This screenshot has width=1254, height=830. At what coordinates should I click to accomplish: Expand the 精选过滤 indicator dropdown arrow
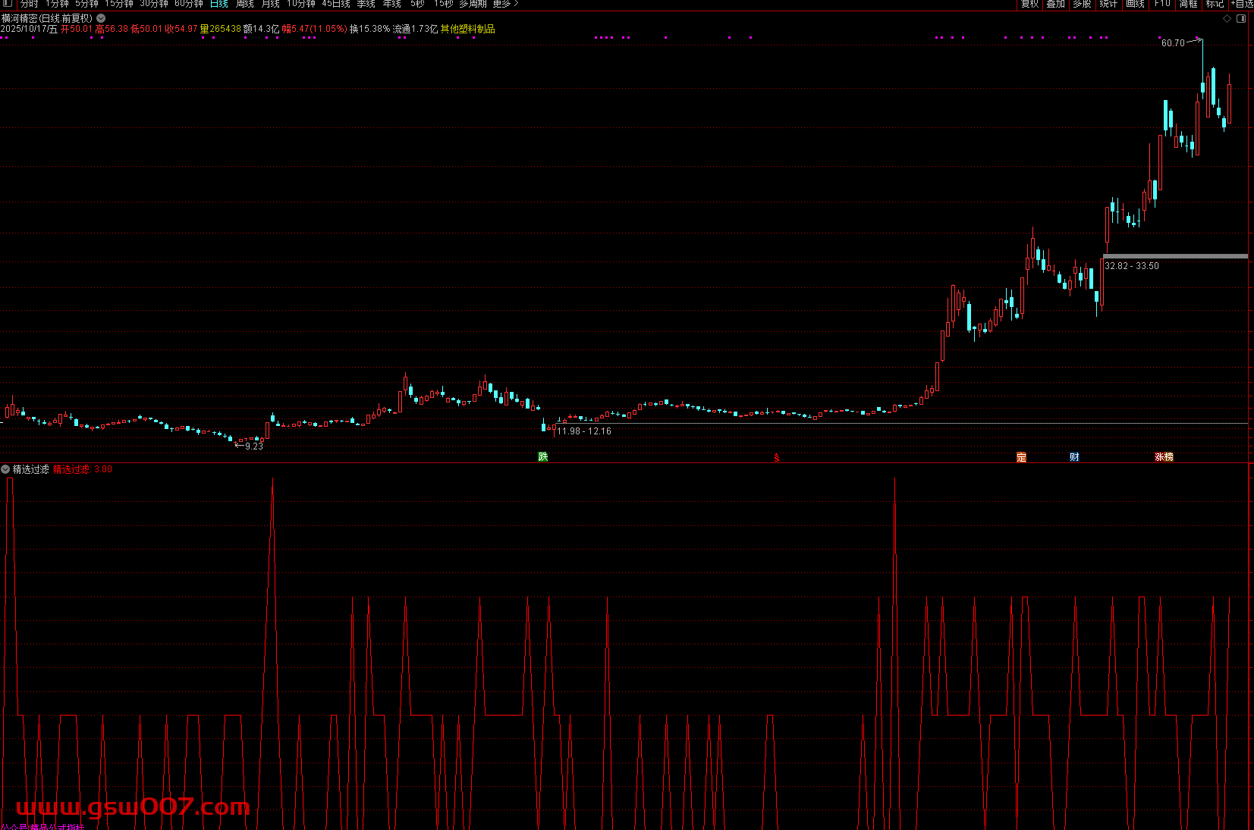click(x=5, y=469)
